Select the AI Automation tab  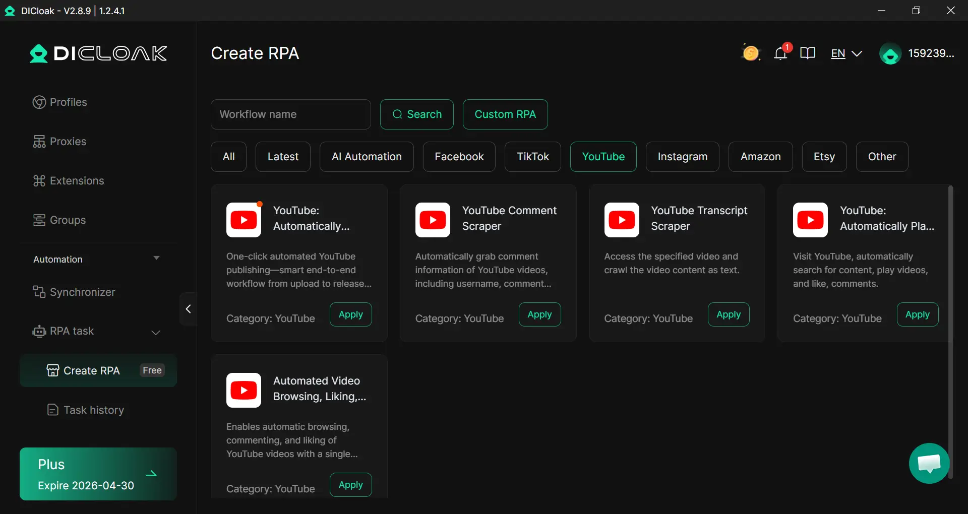point(367,157)
